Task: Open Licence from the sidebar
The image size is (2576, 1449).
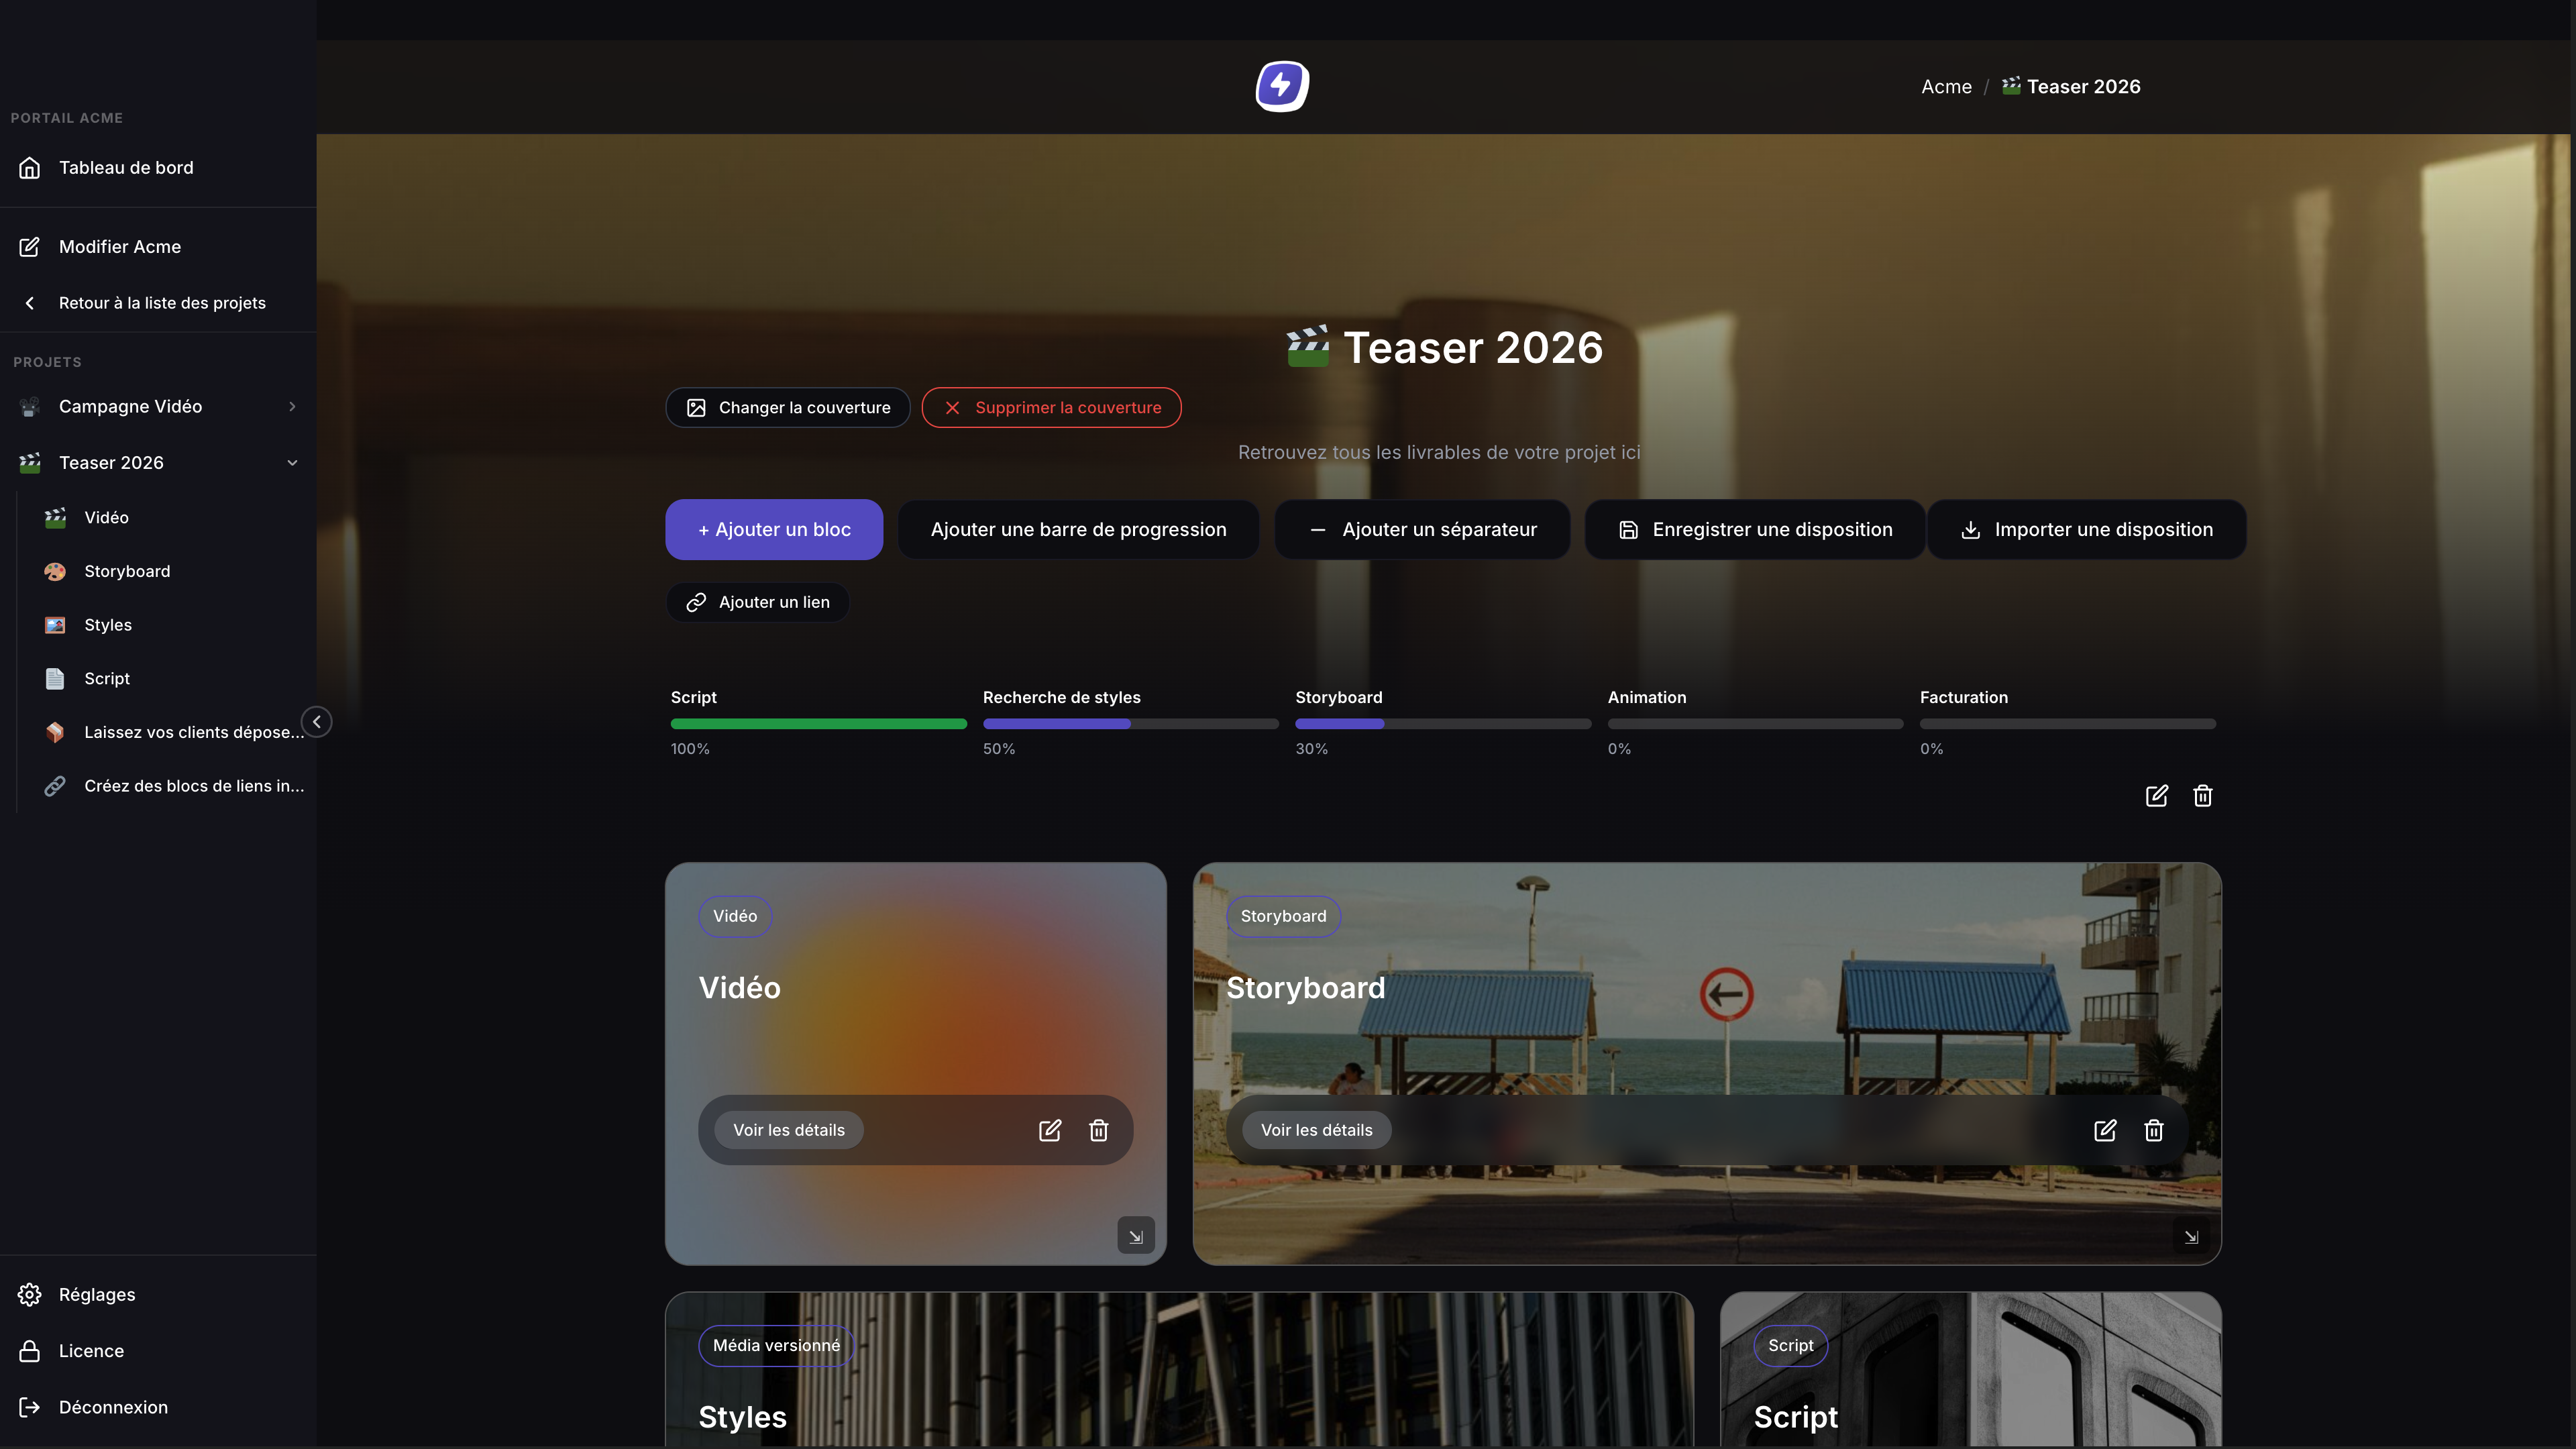Action: [158, 1351]
